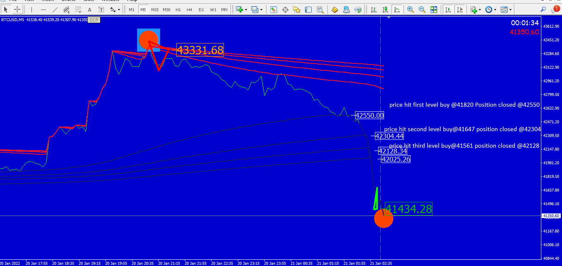The width and height of the screenshot is (562, 266).
Task: Choose the text label tool
Action: coord(101,9)
